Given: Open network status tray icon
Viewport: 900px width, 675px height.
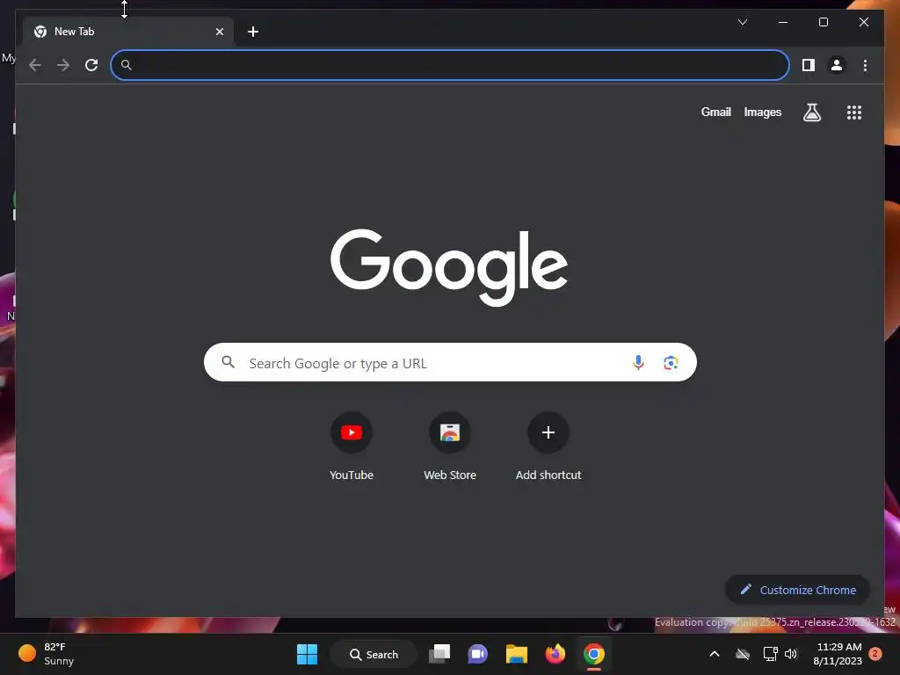Looking at the screenshot, I should pyautogui.click(x=770, y=654).
